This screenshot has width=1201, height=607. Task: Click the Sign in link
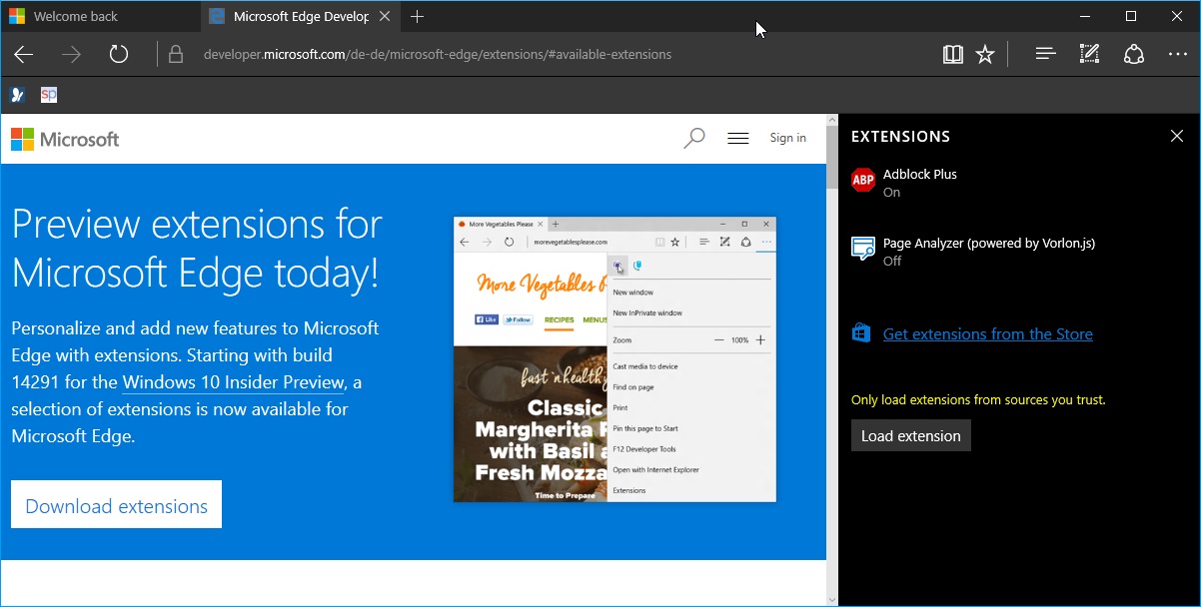(787, 138)
